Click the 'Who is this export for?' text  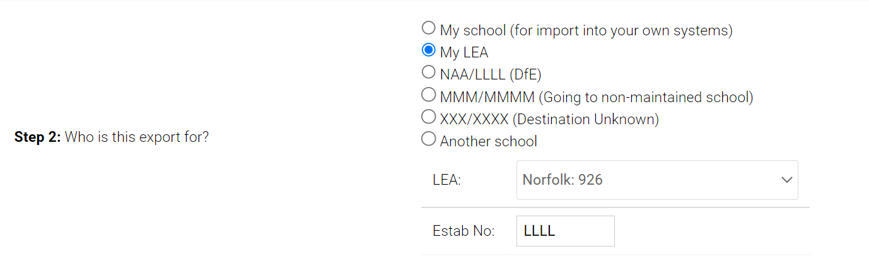tap(137, 137)
